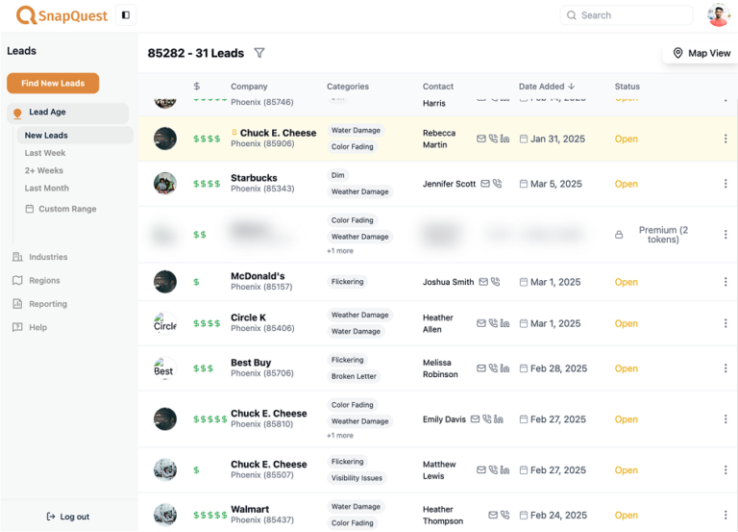Open McDonald's lead company name
This screenshot has width=738, height=532.
[x=258, y=276]
